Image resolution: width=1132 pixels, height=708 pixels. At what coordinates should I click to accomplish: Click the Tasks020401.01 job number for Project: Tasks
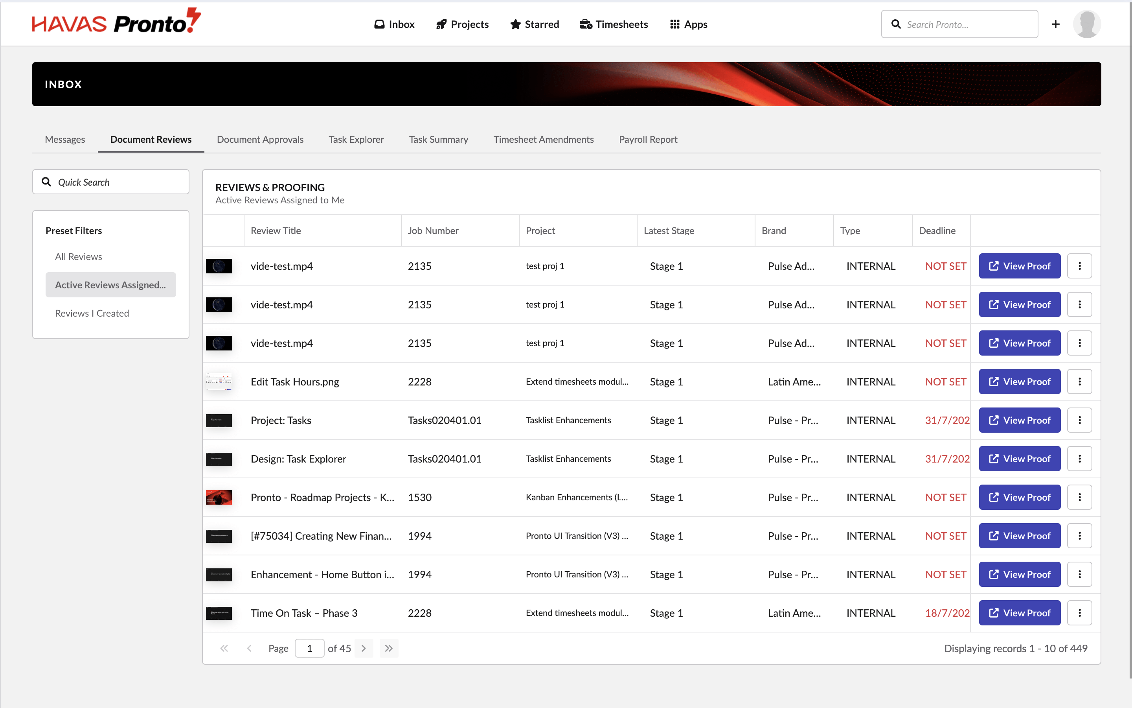(445, 420)
